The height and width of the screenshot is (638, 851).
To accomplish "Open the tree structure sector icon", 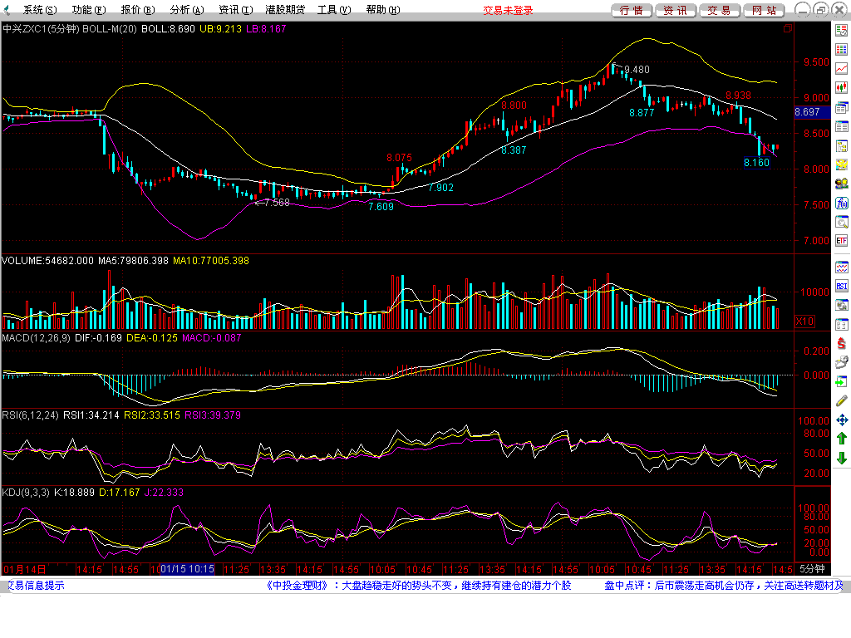I will (841, 146).
